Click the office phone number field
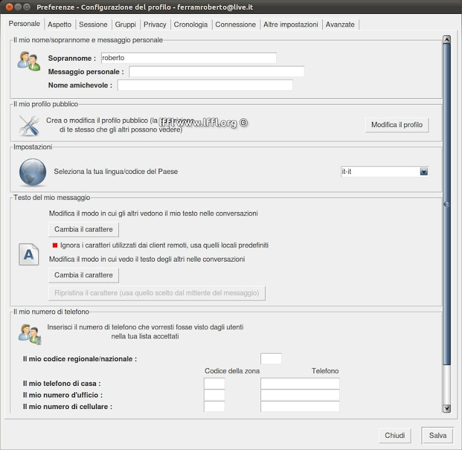This screenshot has width=462, height=450. point(300,395)
